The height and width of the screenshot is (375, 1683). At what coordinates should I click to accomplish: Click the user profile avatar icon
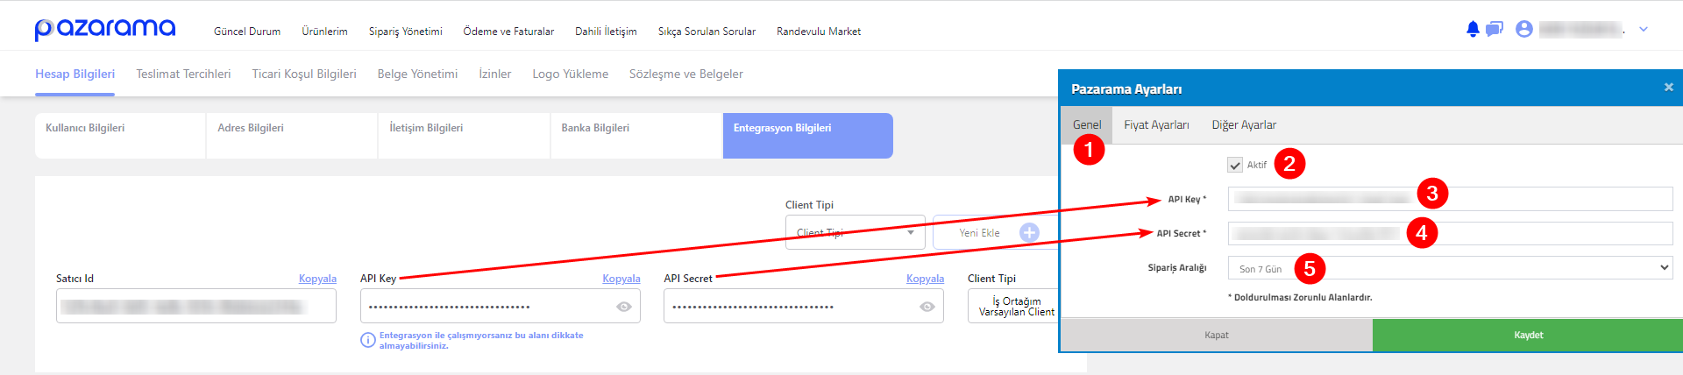pyautogui.click(x=1524, y=29)
